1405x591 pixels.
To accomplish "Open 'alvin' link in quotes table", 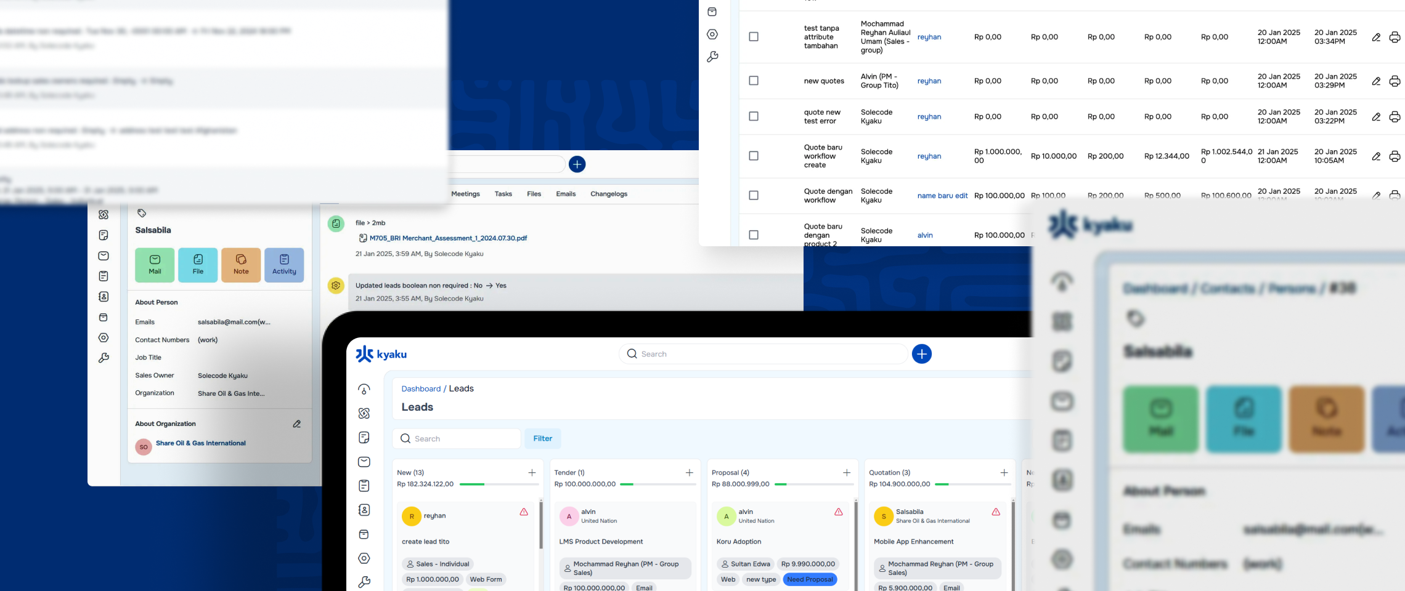I will tap(924, 235).
